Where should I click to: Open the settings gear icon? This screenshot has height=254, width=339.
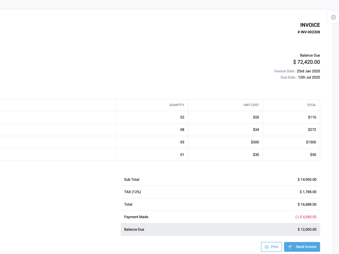point(333,17)
